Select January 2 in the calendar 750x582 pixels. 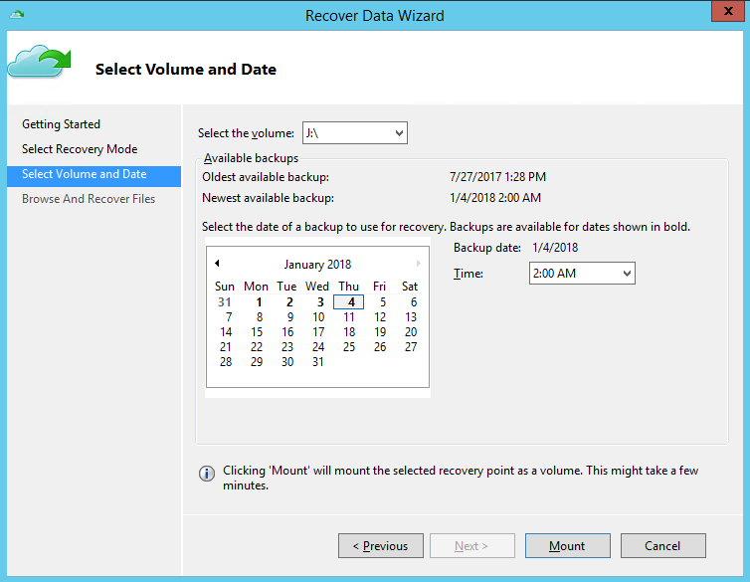(x=289, y=302)
